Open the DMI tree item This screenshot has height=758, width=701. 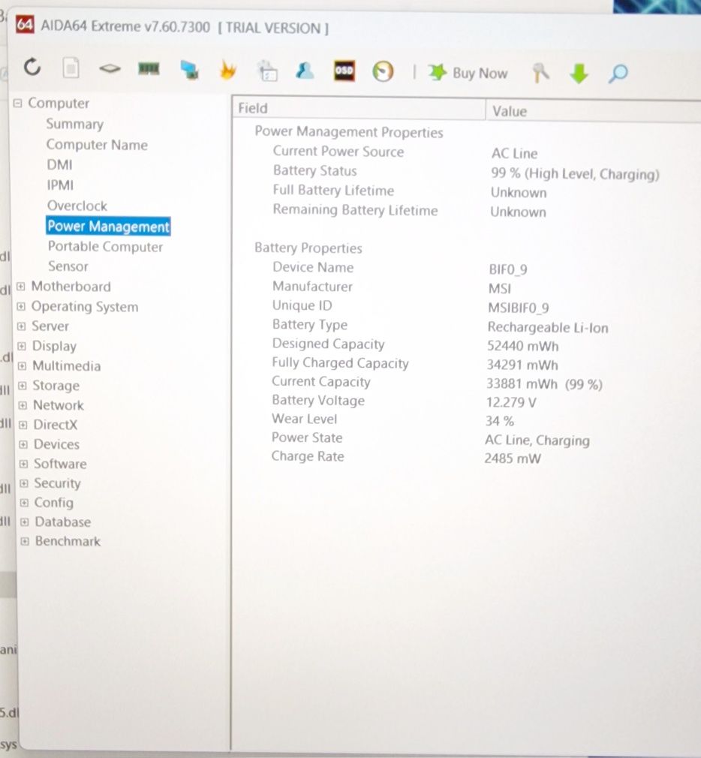59,165
